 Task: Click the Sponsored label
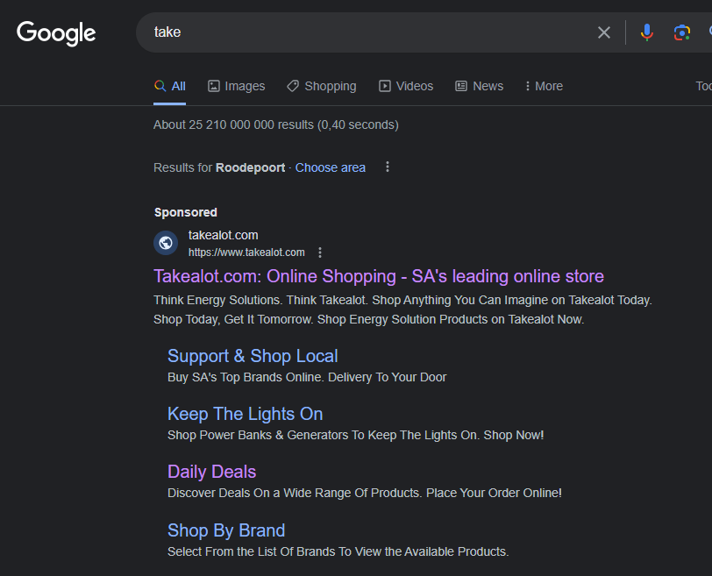186,212
